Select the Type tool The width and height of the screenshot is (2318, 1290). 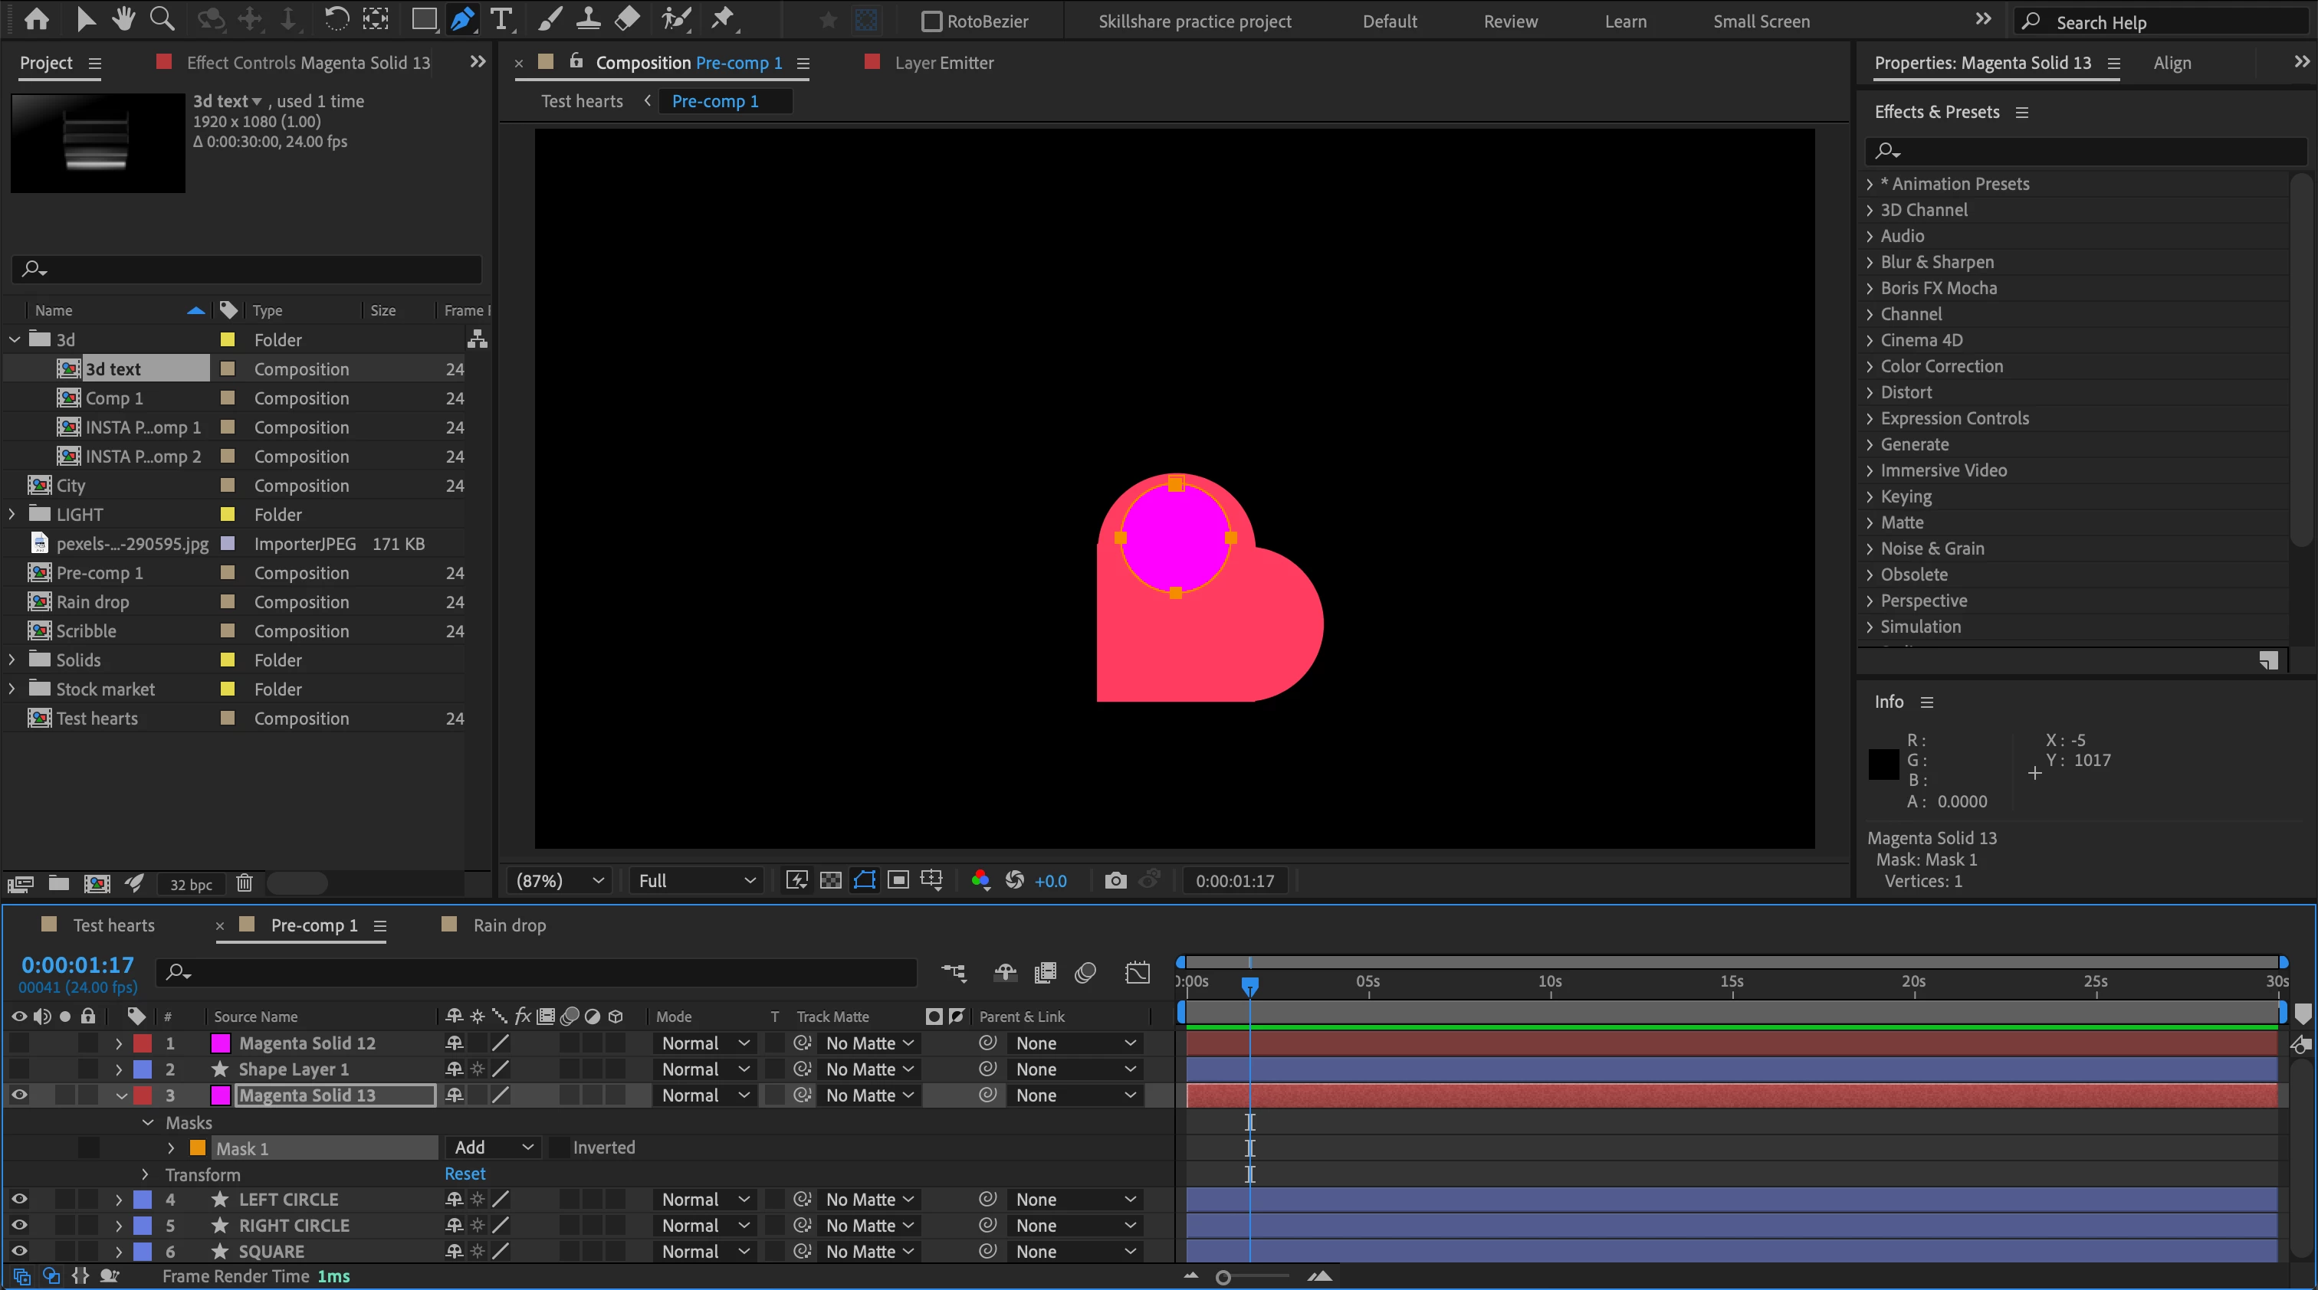pos(501,19)
